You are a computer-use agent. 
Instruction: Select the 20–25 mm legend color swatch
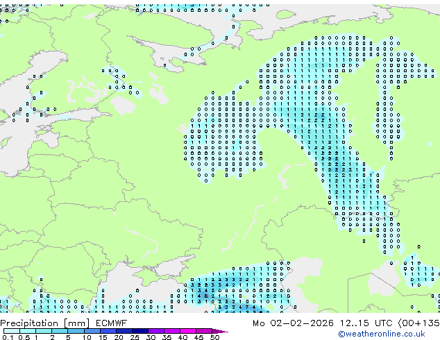(124, 331)
